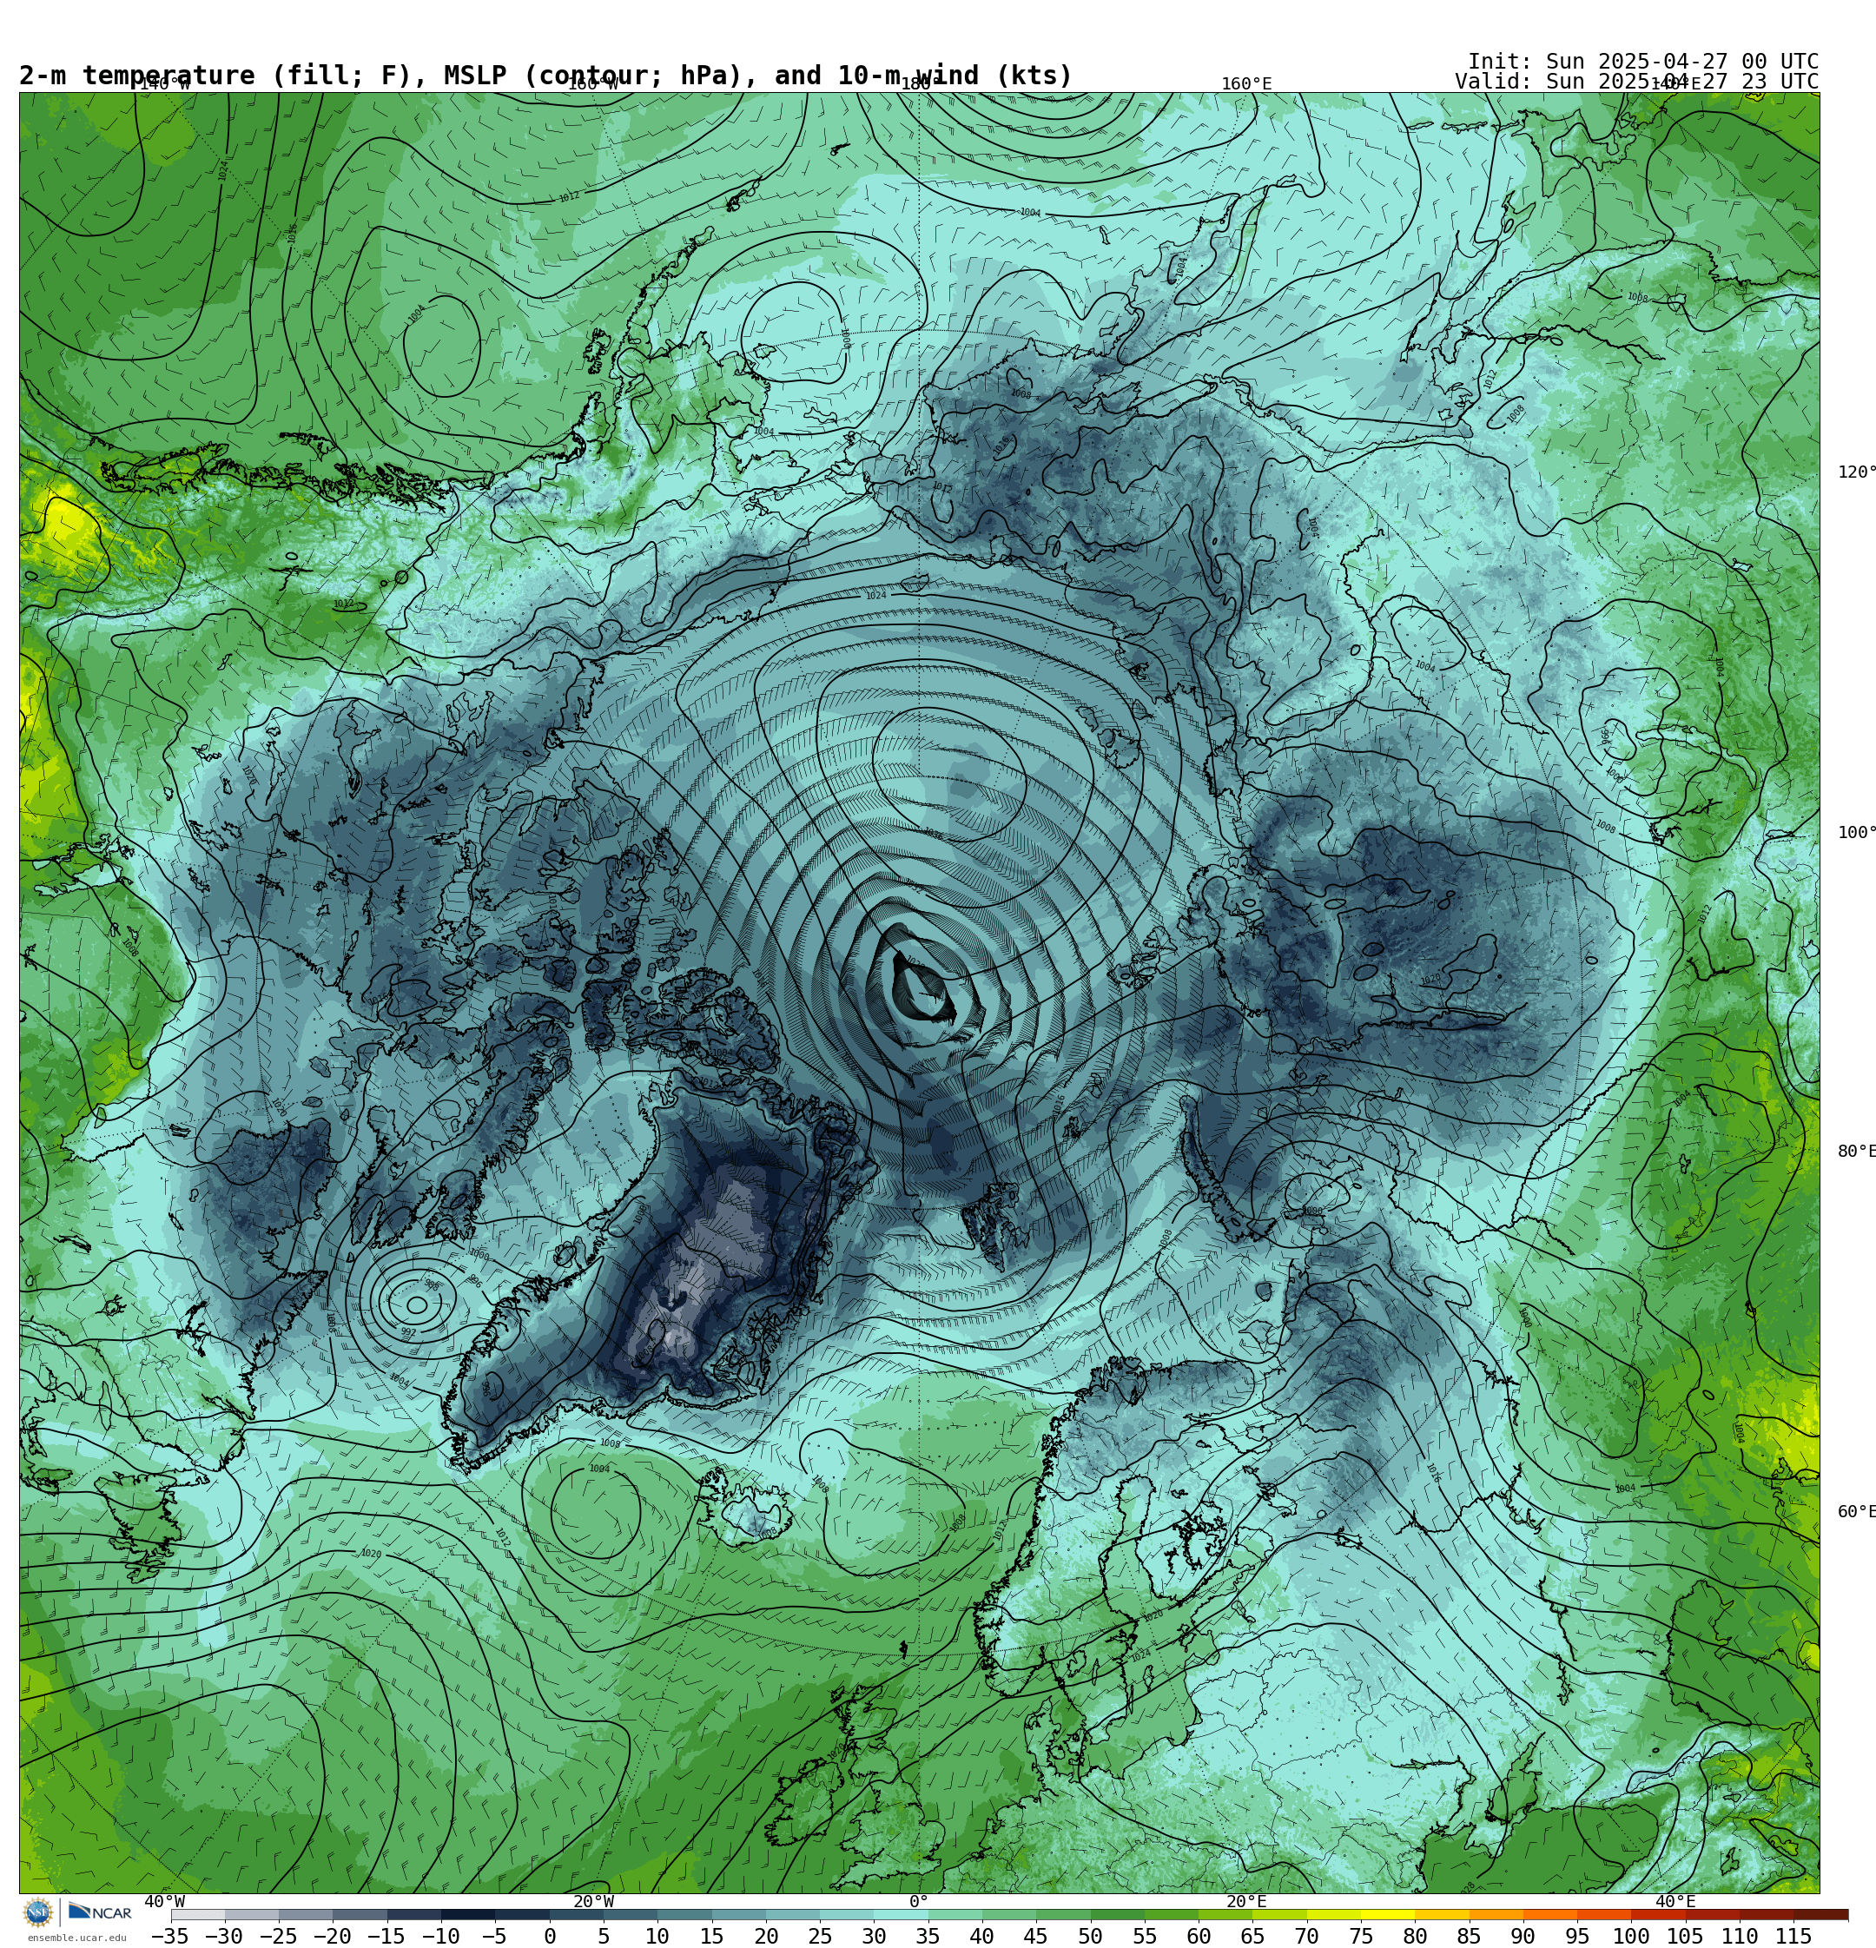
Task: Click the '0°' longitude label at bottom
Action: click(x=919, y=1901)
